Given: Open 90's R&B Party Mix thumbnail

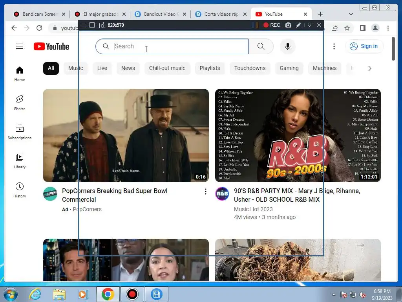Looking at the screenshot, I should click(x=298, y=135).
